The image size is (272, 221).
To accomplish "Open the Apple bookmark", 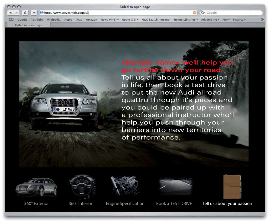I will [x=68, y=20].
